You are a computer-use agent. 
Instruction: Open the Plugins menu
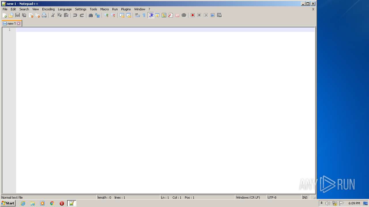point(126,9)
